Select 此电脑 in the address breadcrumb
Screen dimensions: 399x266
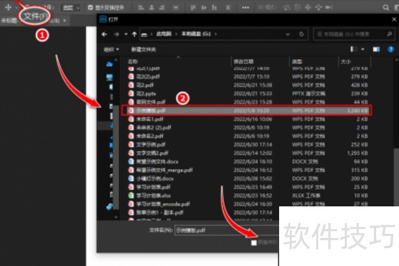[x=163, y=34]
